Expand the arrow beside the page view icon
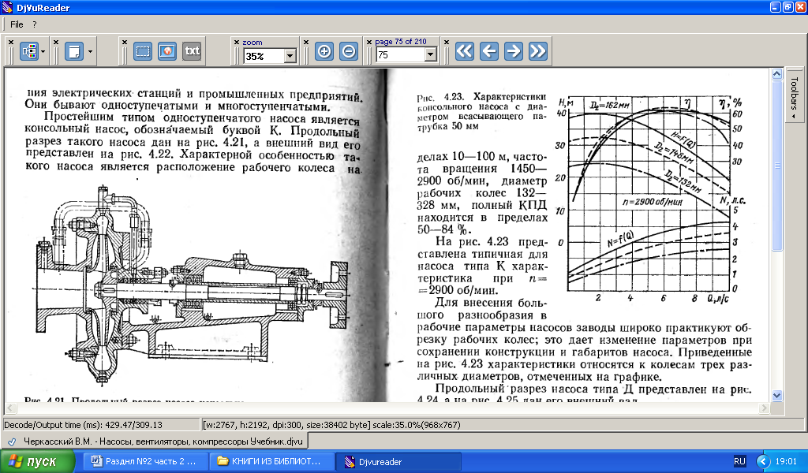Screen dimensions: 808x473 [x=90, y=51]
